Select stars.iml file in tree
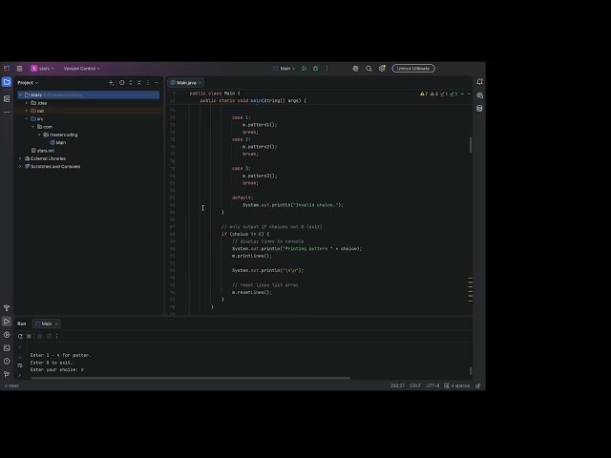 (x=43, y=151)
